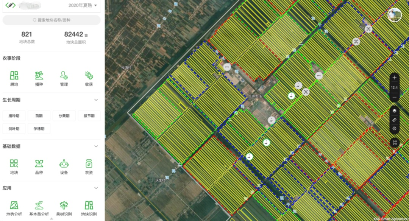Toggle the 播种期 growth stage filter
Screen dimensions: 409x221
17,116
